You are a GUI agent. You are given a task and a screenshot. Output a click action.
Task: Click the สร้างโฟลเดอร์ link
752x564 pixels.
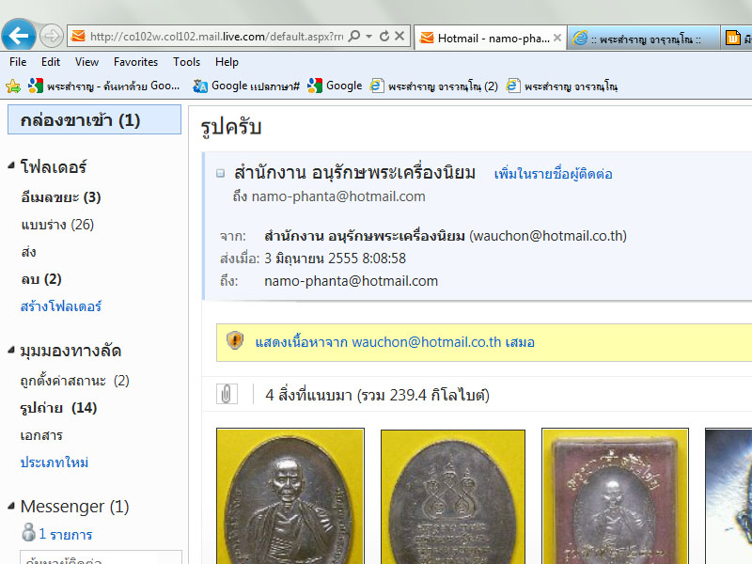[x=61, y=306]
